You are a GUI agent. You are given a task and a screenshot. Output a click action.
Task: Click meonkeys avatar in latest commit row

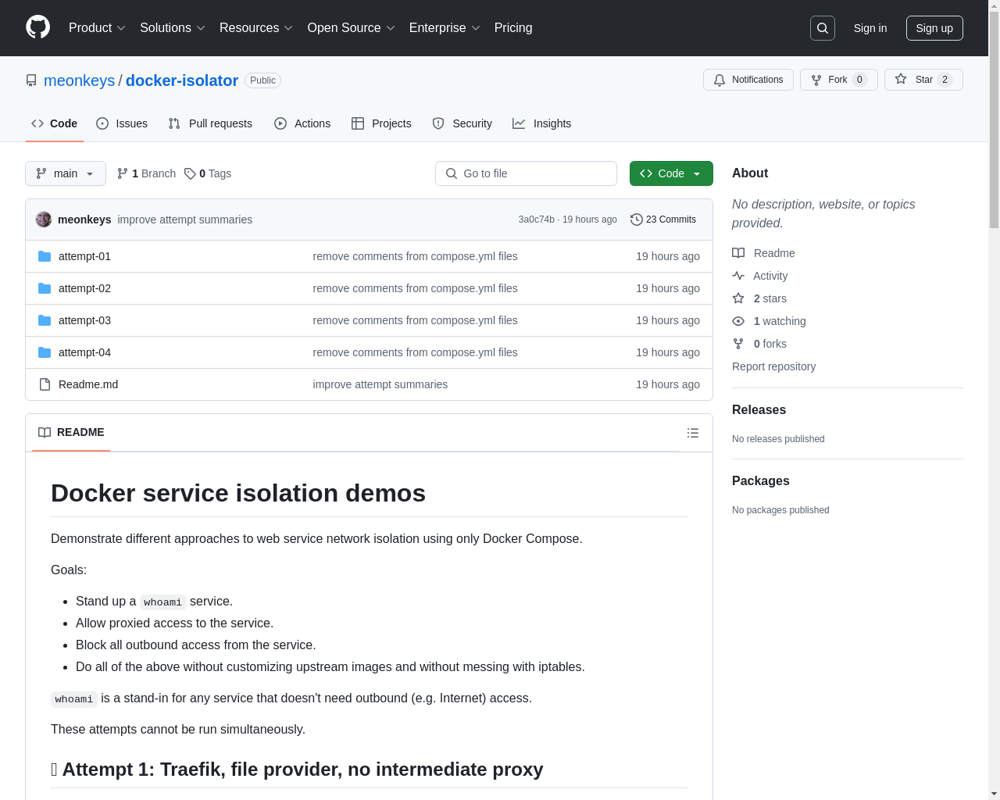point(44,220)
